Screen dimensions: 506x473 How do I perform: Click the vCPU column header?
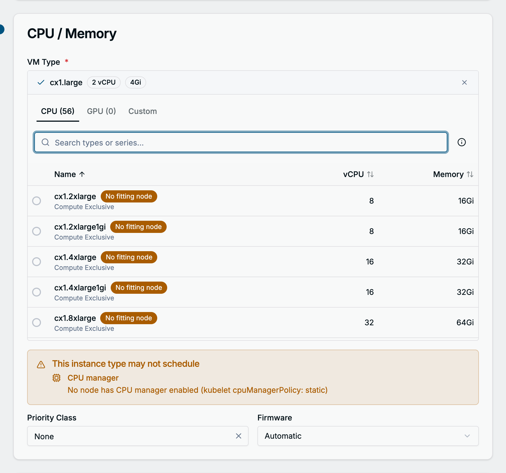click(x=353, y=174)
